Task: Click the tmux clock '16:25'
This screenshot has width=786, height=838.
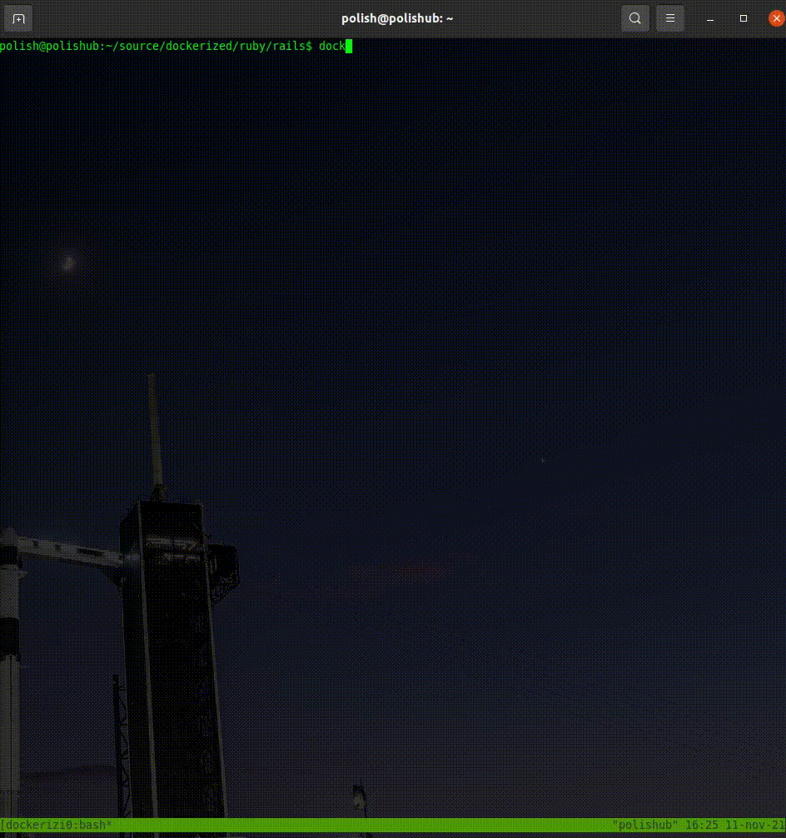Action: pyautogui.click(x=702, y=825)
